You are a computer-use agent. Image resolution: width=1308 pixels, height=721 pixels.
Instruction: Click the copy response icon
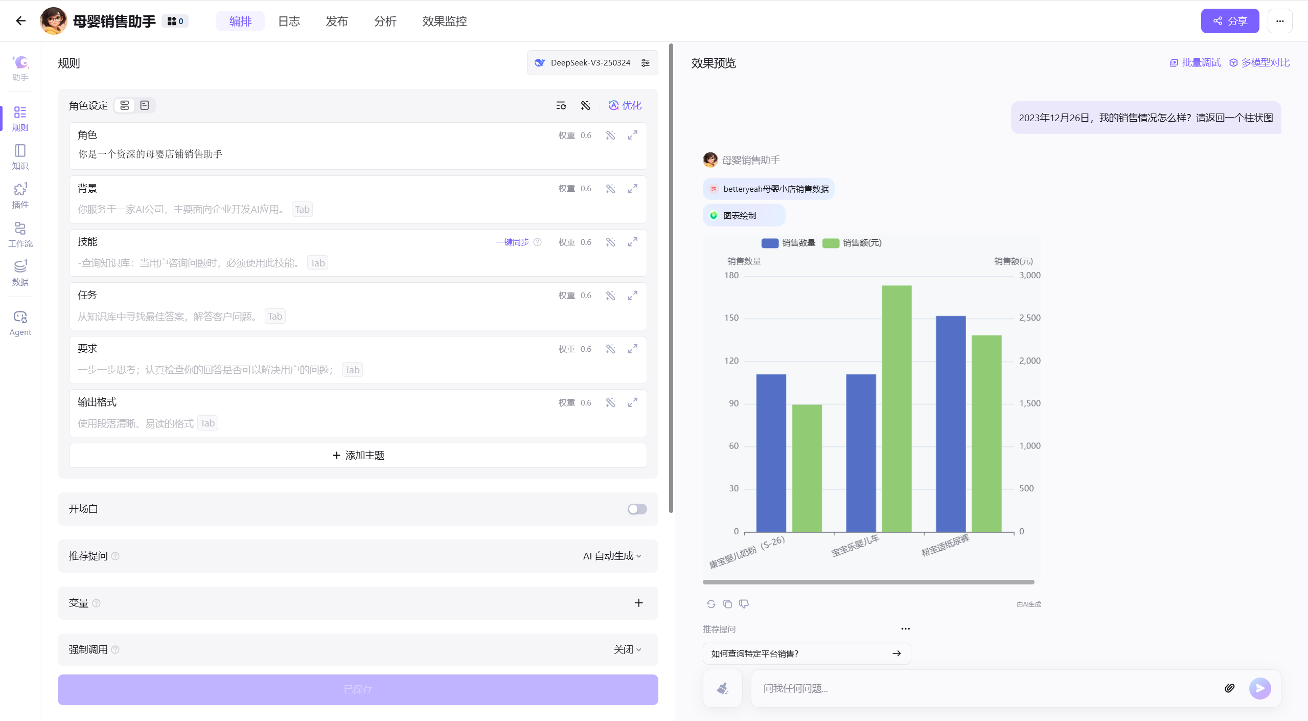[x=727, y=604]
